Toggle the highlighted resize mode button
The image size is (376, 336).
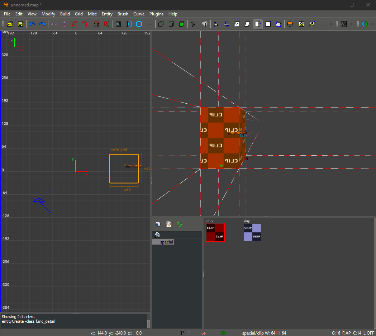tap(257, 24)
